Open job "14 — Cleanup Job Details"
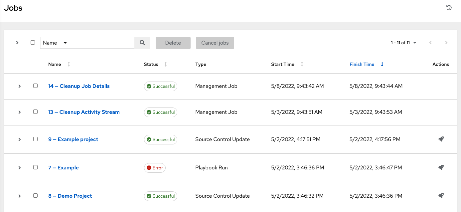The image size is (461, 212). tap(79, 86)
